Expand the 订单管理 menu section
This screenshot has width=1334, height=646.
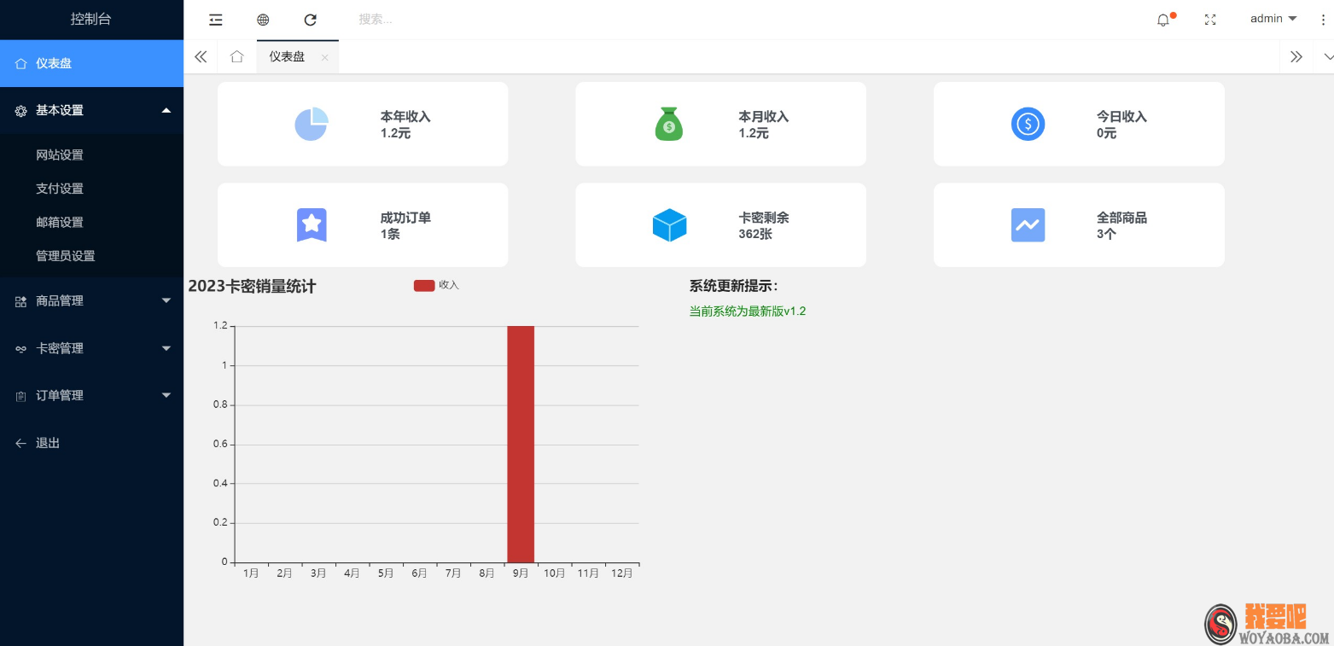click(91, 395)
